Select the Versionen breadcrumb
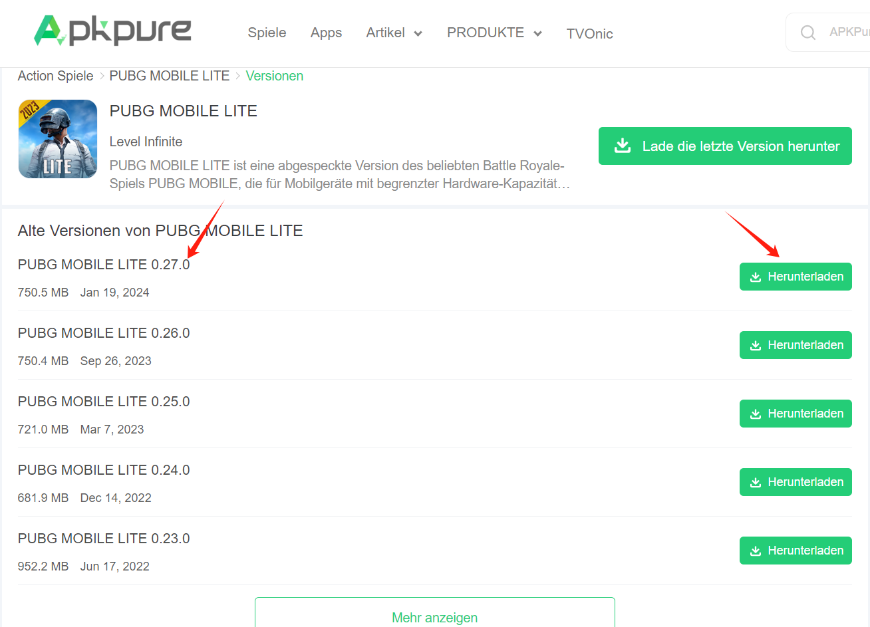 point(275,76)
